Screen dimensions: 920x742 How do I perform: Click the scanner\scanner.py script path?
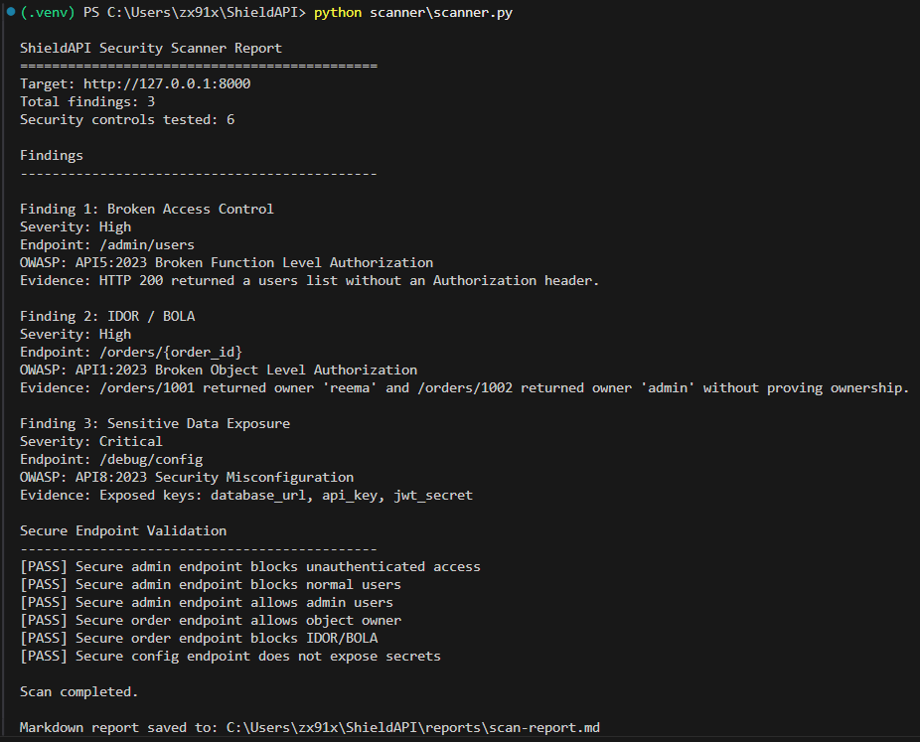coord(441,12)
